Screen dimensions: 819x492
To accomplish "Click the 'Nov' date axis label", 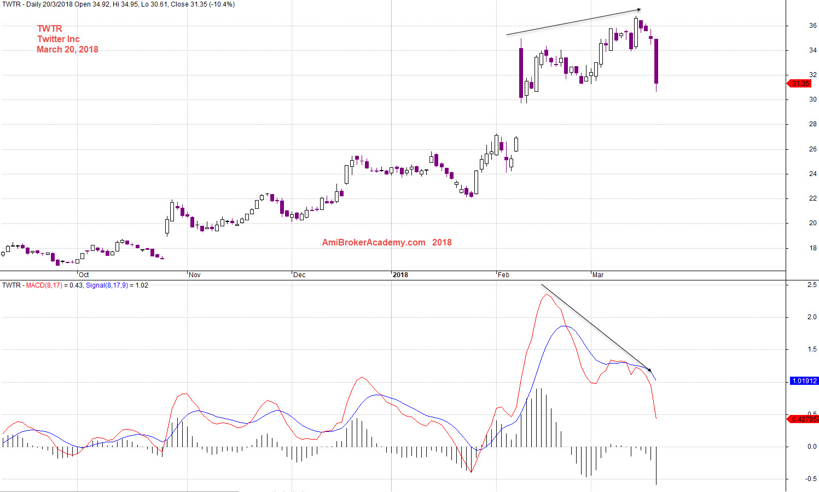I will 194,275.
